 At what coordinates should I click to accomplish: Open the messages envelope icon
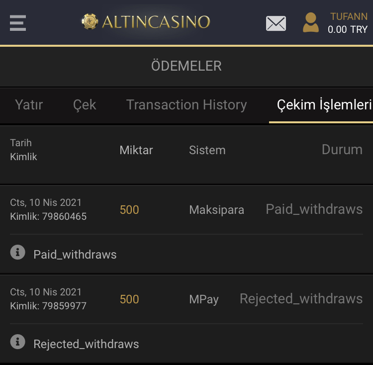(x=276, y=23)
